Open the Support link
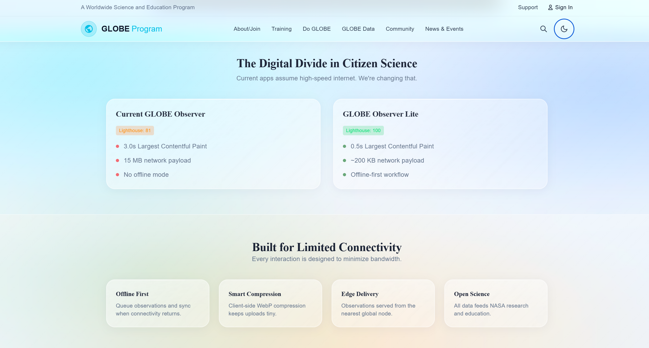 (528, 7)
